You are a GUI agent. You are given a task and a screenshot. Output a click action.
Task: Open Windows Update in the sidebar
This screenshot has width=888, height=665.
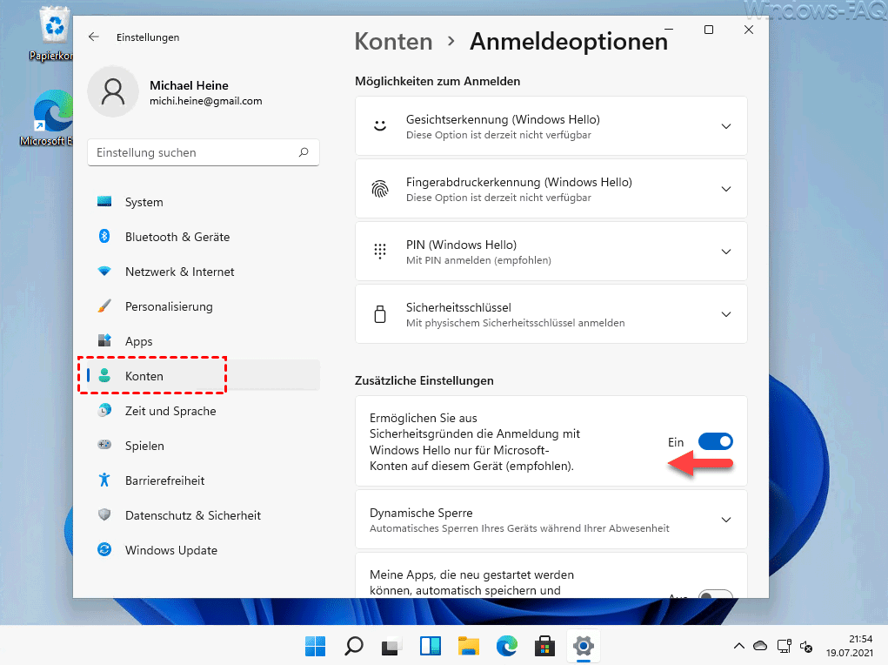pyautogui.click(x=204, y=550)
